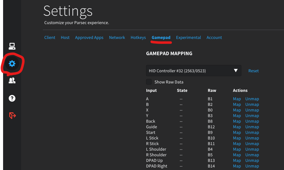Click Unmap for the Guide input
This screenshot has height=170, width=284.
pos(252,127)
